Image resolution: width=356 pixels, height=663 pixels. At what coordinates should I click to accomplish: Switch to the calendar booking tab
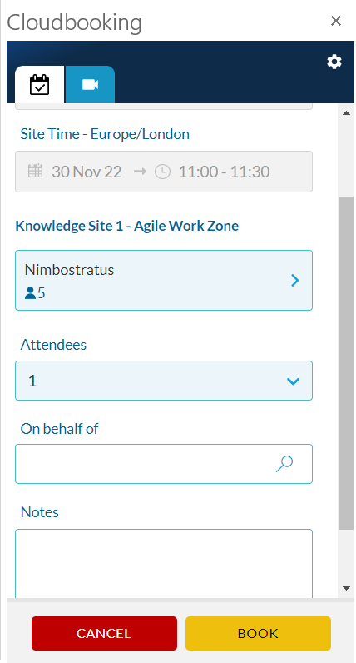[40, 85]
